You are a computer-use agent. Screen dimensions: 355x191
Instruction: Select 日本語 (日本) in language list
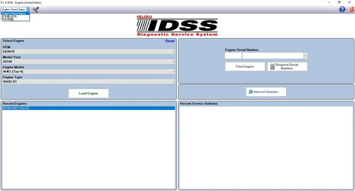point(15,16)
